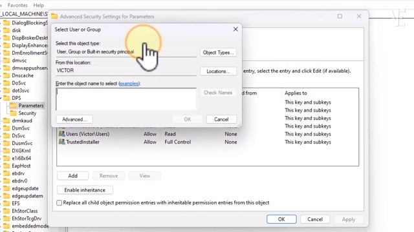The width and height of the screenshot is (414, 232).
Task: Select the DusmSvc registry key
Action: (x=22, y=143)
